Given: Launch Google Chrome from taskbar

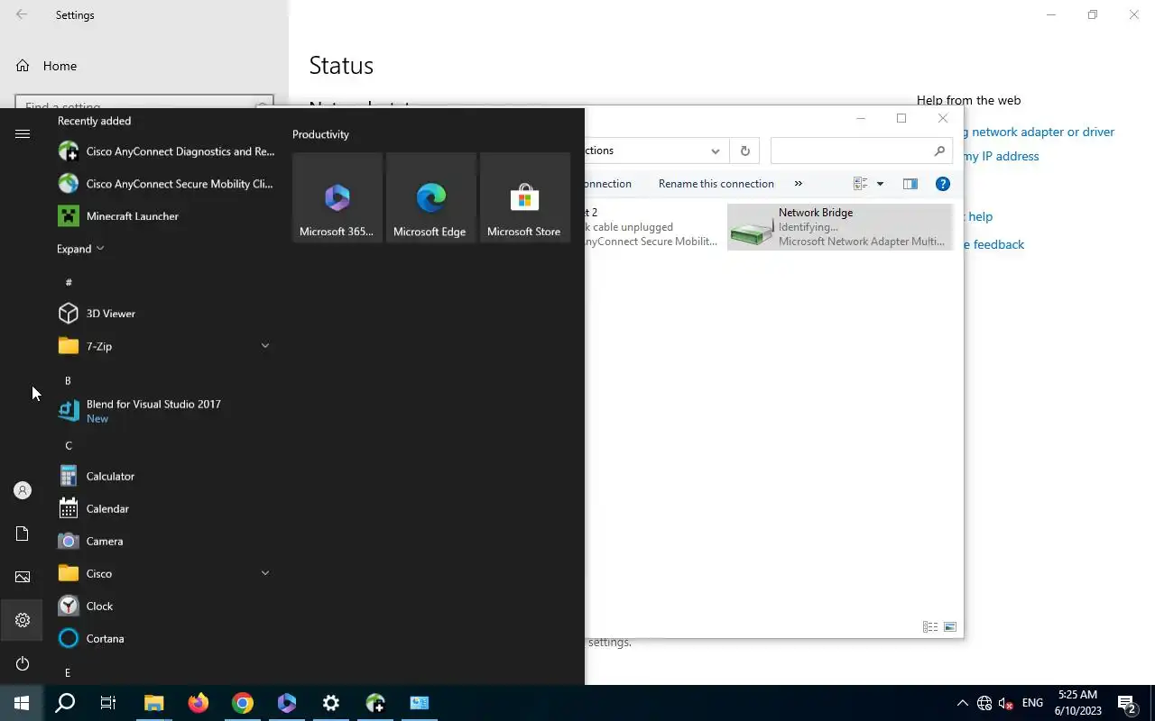Looking at the screenshot, I should click(x=242, y=703).
